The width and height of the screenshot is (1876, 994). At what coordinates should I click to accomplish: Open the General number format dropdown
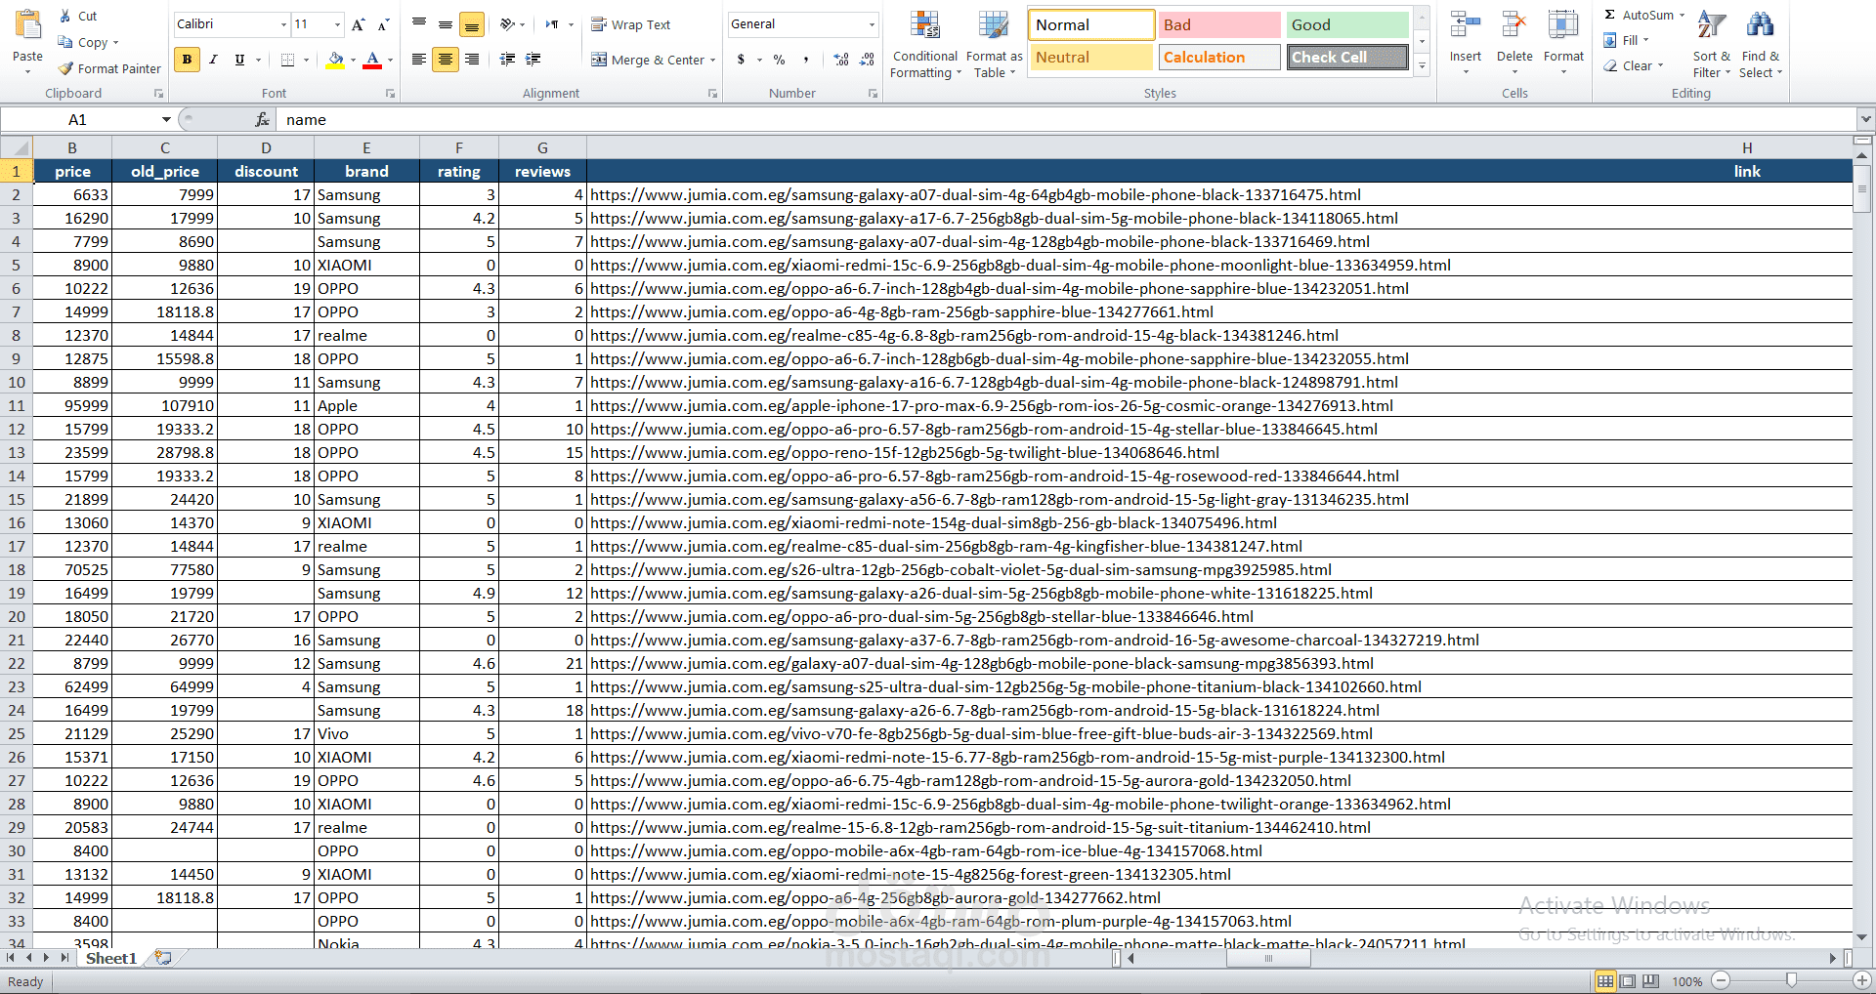pyautogui.click(x=872, y=24)
